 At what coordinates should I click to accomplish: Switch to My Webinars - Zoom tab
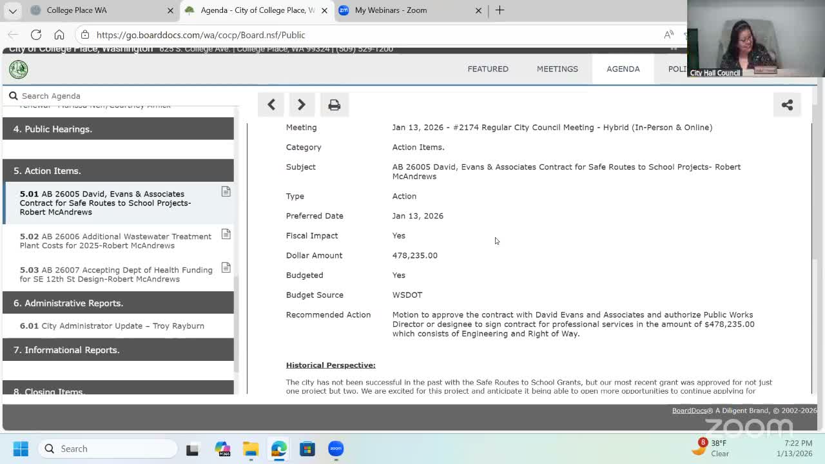[410, 10]
